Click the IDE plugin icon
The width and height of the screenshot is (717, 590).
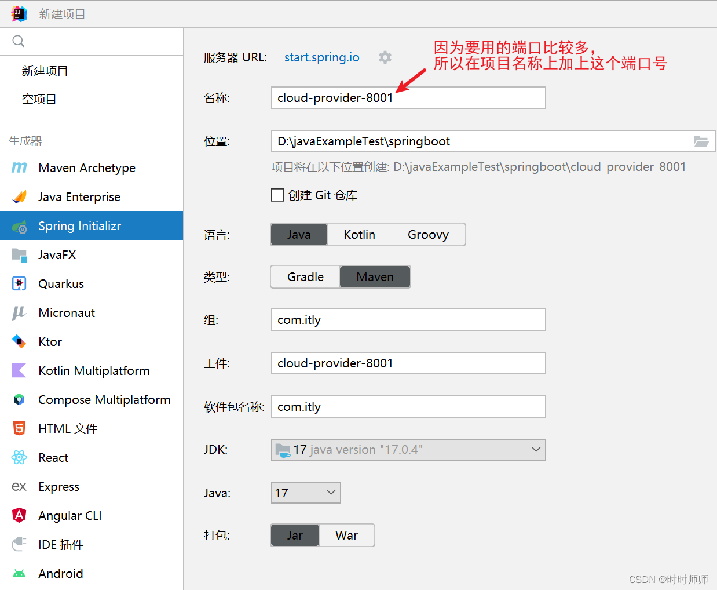click(19, 544)
